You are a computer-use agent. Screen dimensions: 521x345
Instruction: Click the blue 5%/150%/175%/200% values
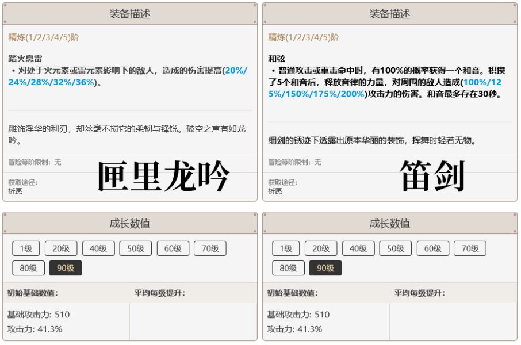[316, 94]
